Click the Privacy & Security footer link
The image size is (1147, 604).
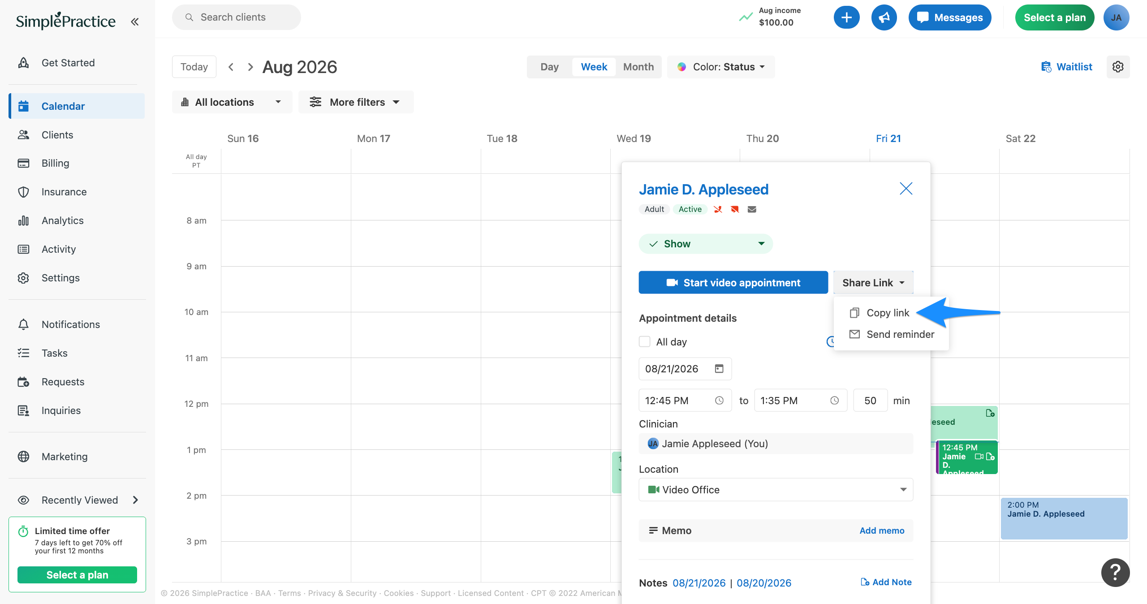pyautogui.click(x=342, y=593)
